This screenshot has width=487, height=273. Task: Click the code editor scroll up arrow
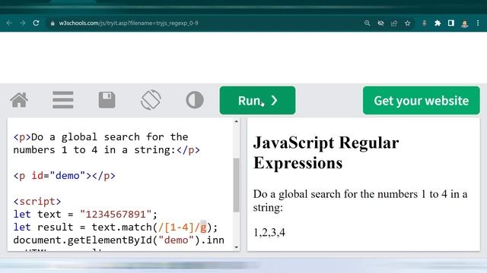click(237, 121)
